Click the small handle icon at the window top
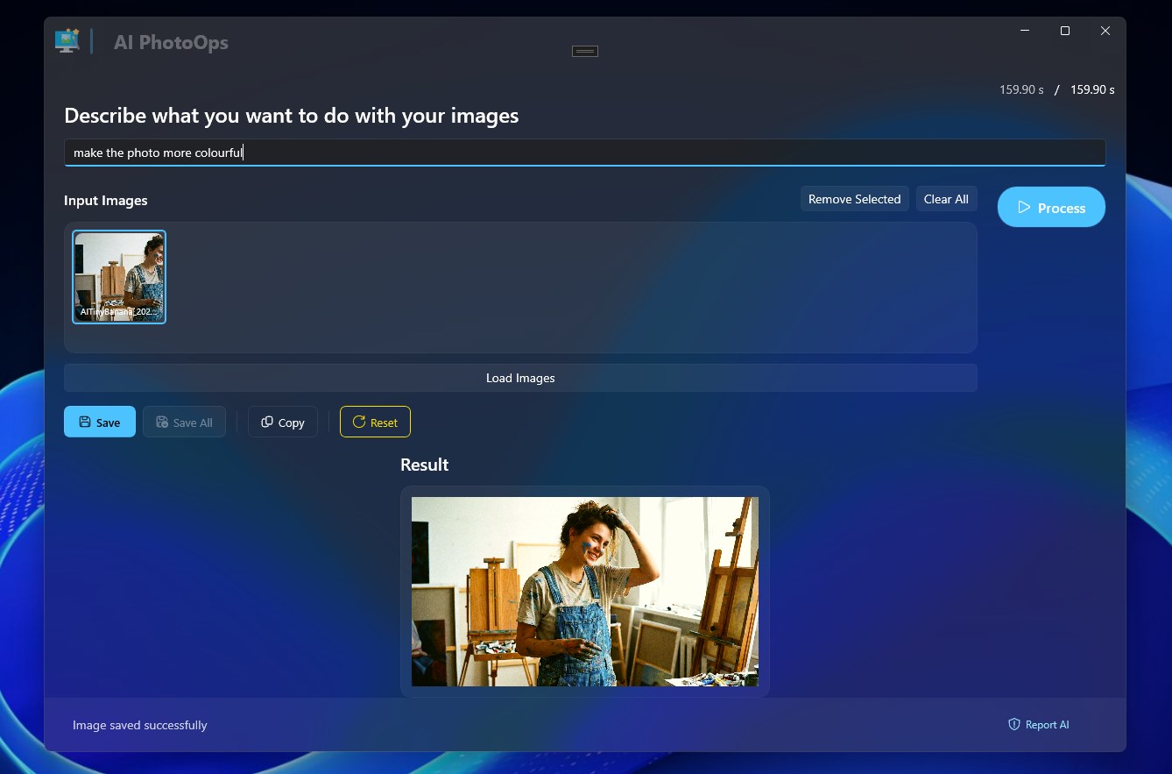The height and width of the screenshot is (774, 1172). 584,51
